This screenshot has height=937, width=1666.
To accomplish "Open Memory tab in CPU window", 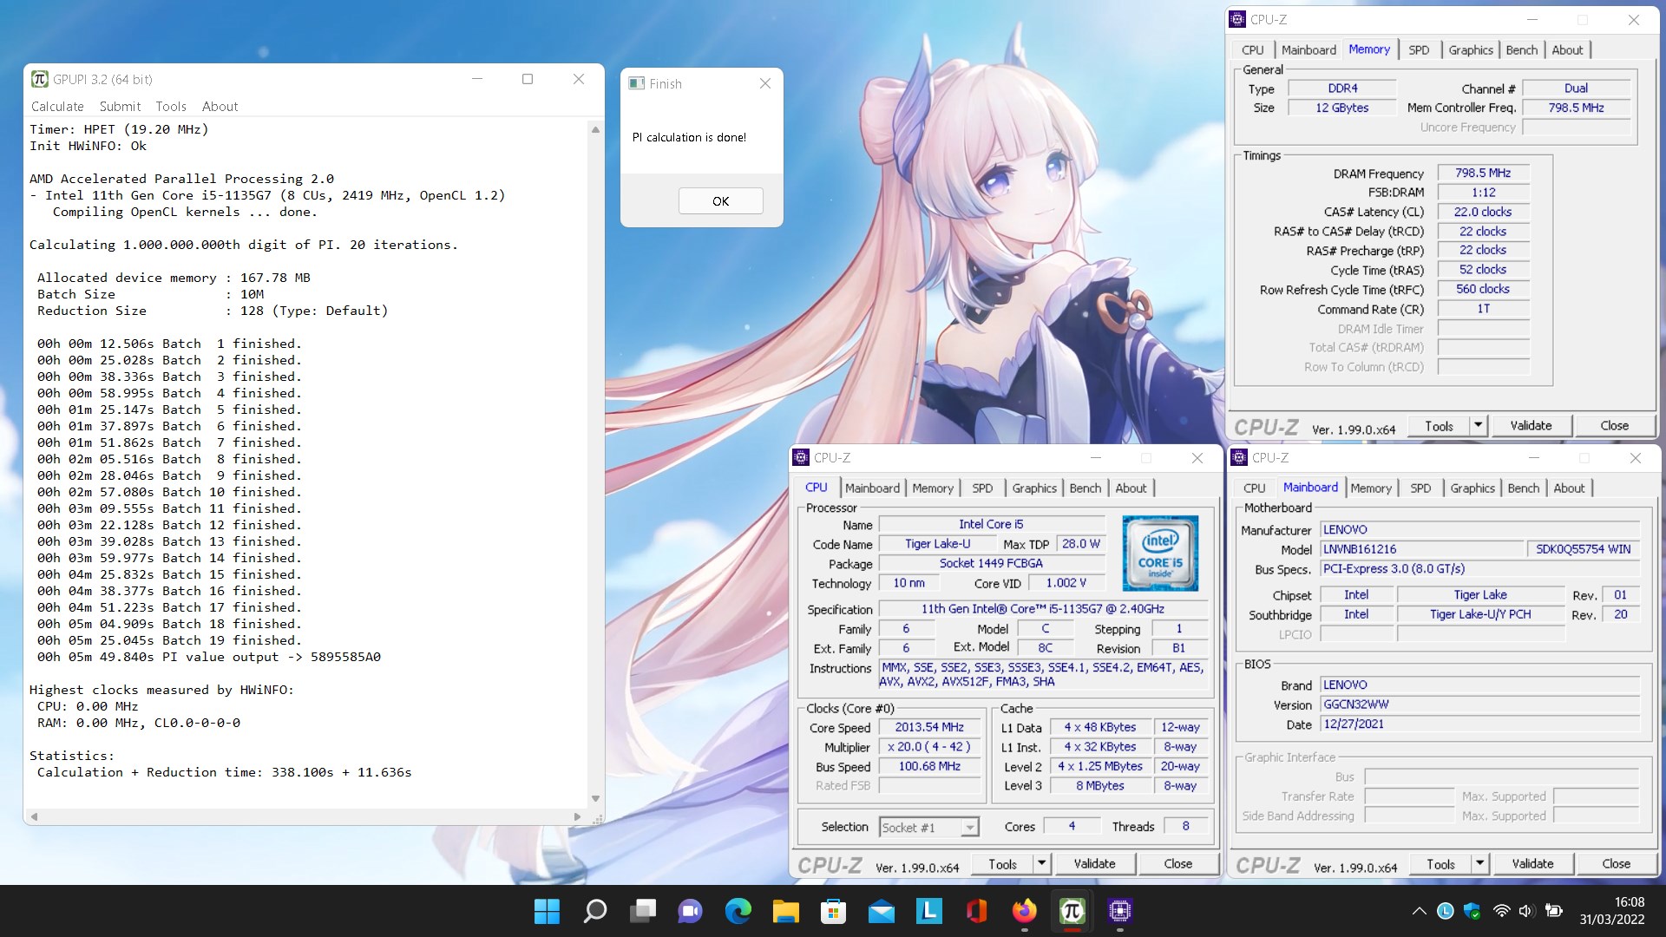I will [933, 488].
